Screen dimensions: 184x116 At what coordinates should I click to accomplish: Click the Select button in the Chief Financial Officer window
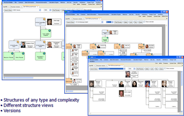pyautogui.click(x=147, y=69)
